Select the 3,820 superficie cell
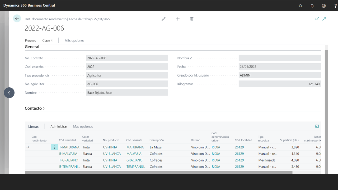The width and height of the screenshot is (338, 190). (295, 147)
